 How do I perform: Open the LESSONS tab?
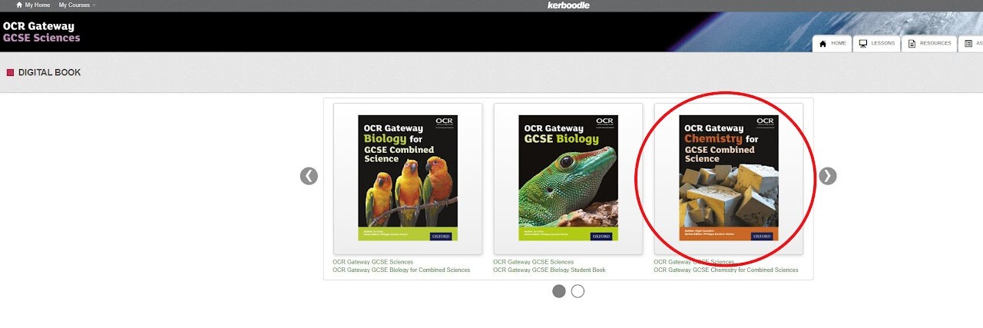(877, 43)
